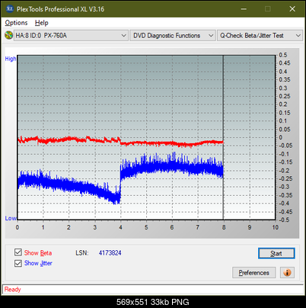Click the LSN value 4173824
306x308 pixels.
[x=110, y=253]
